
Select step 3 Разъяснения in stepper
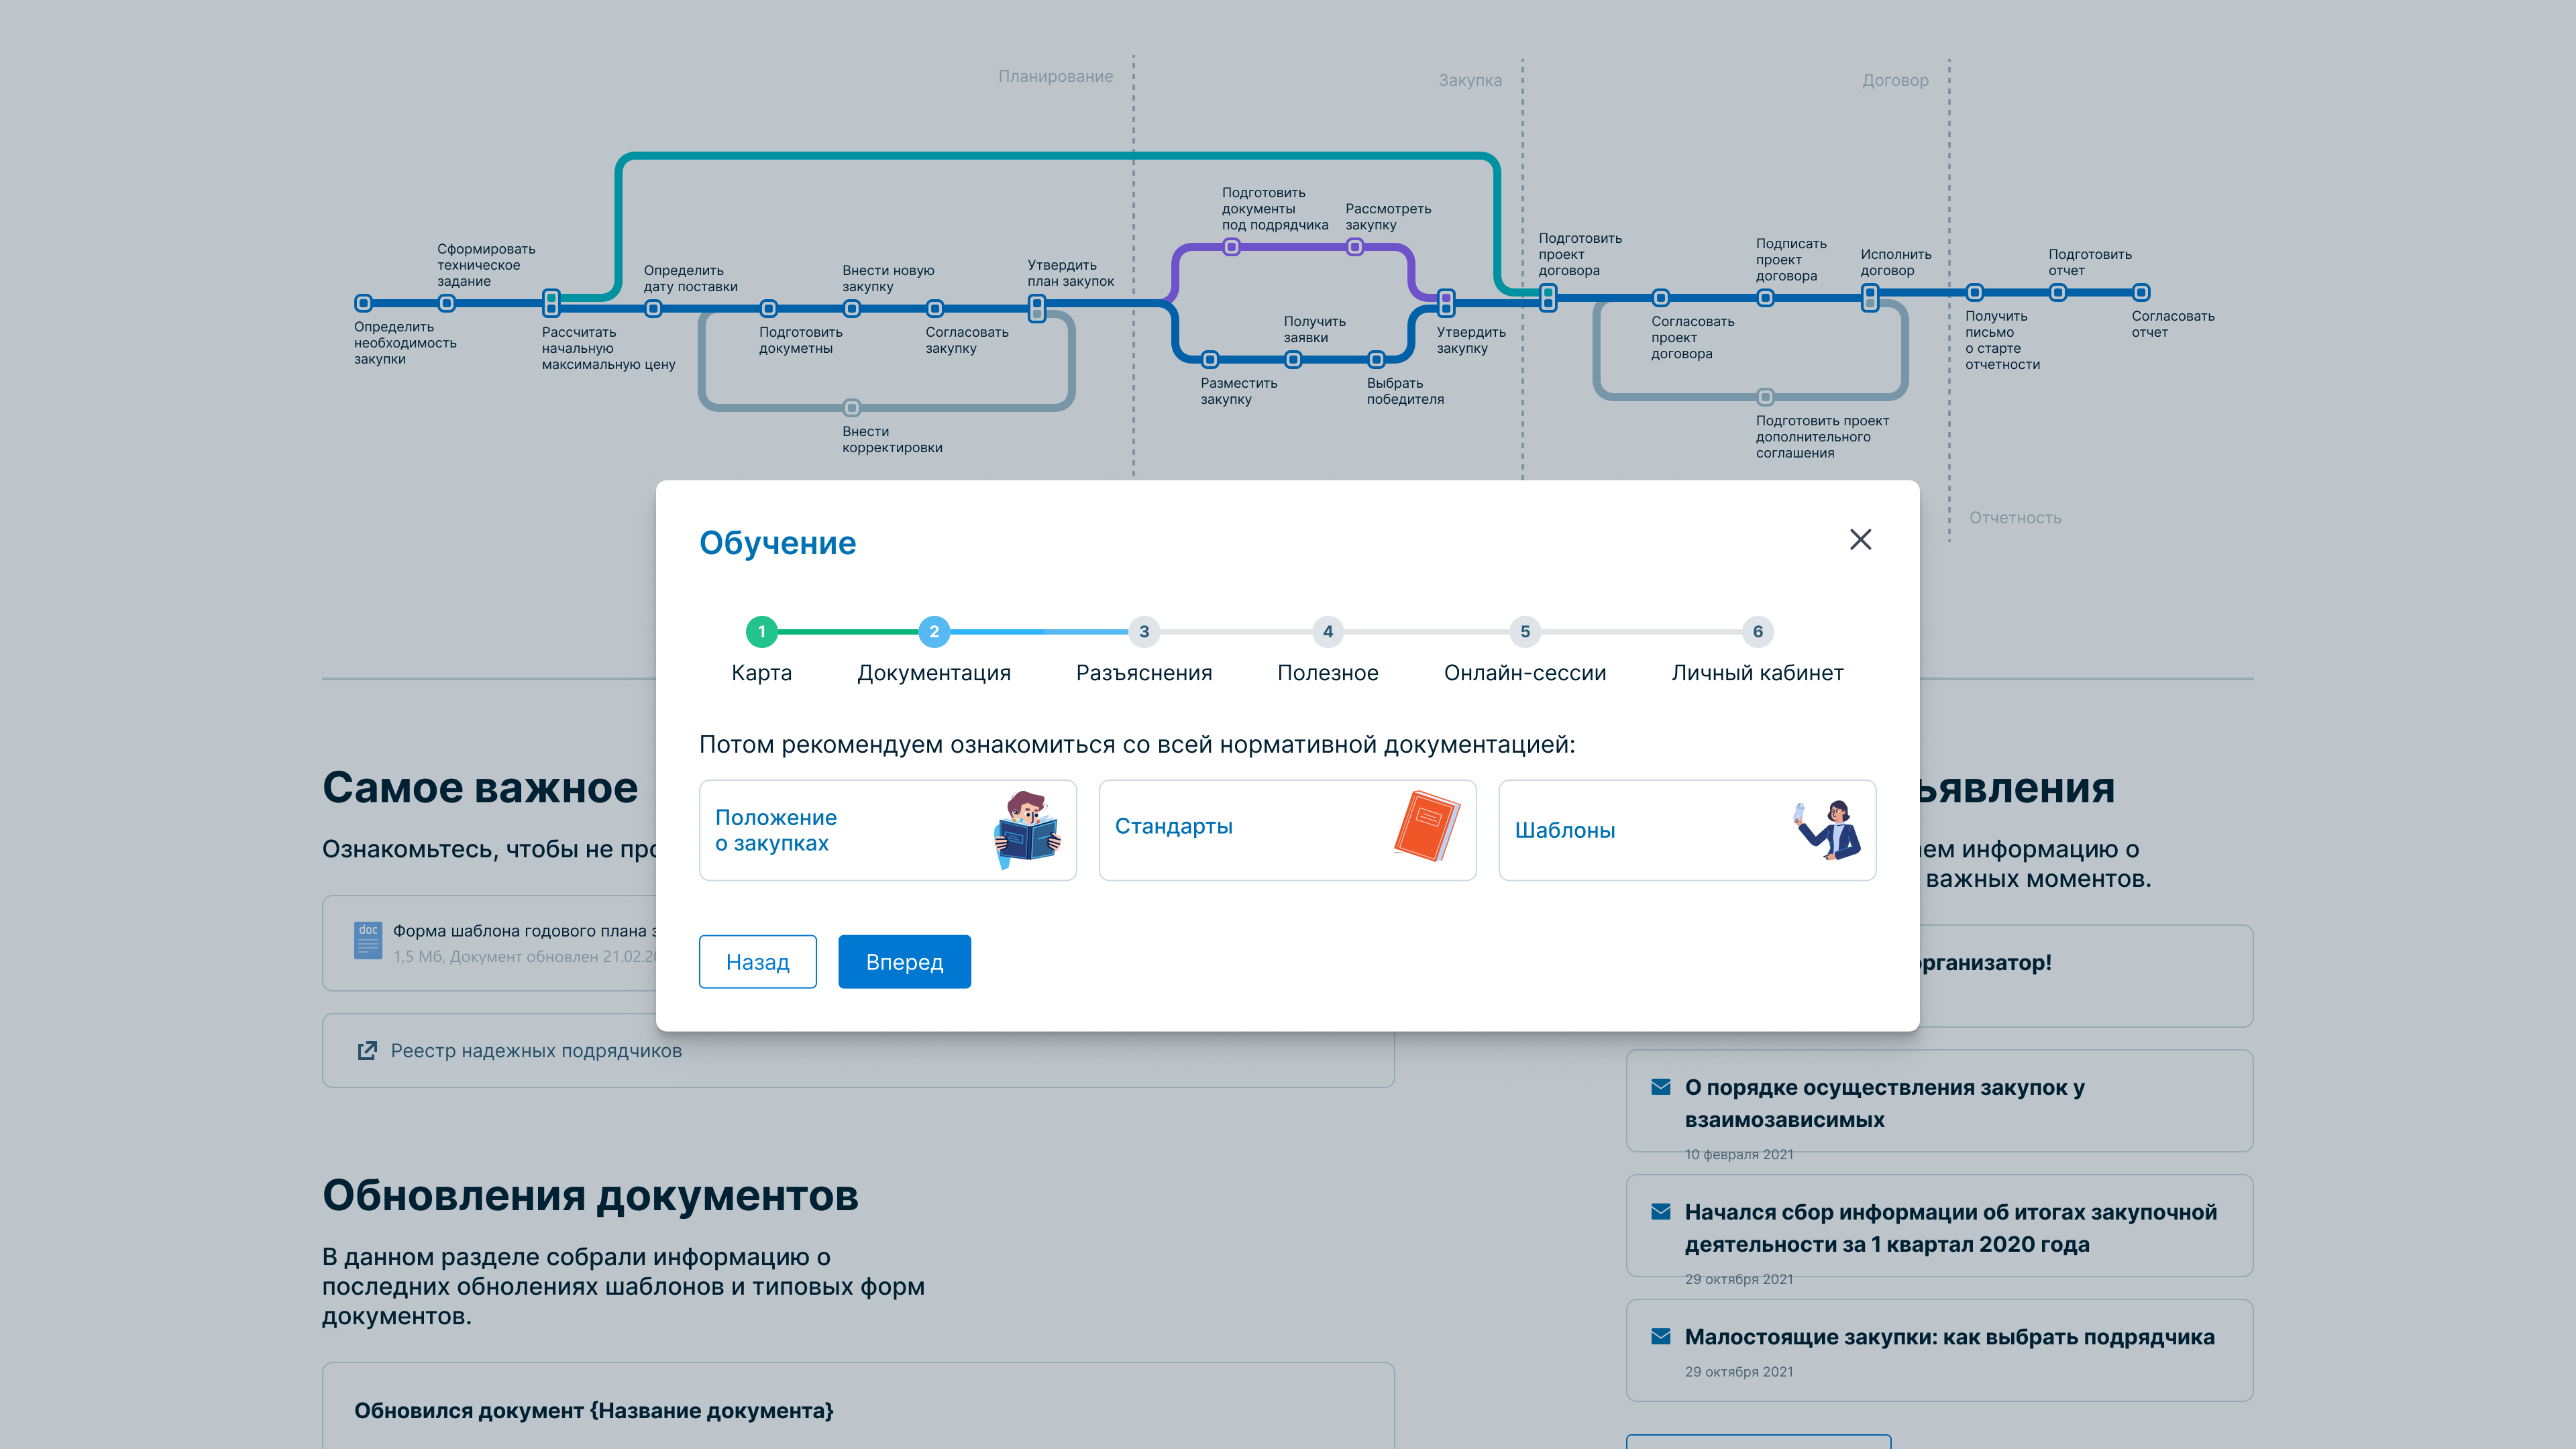click(x=1144, y=631)
